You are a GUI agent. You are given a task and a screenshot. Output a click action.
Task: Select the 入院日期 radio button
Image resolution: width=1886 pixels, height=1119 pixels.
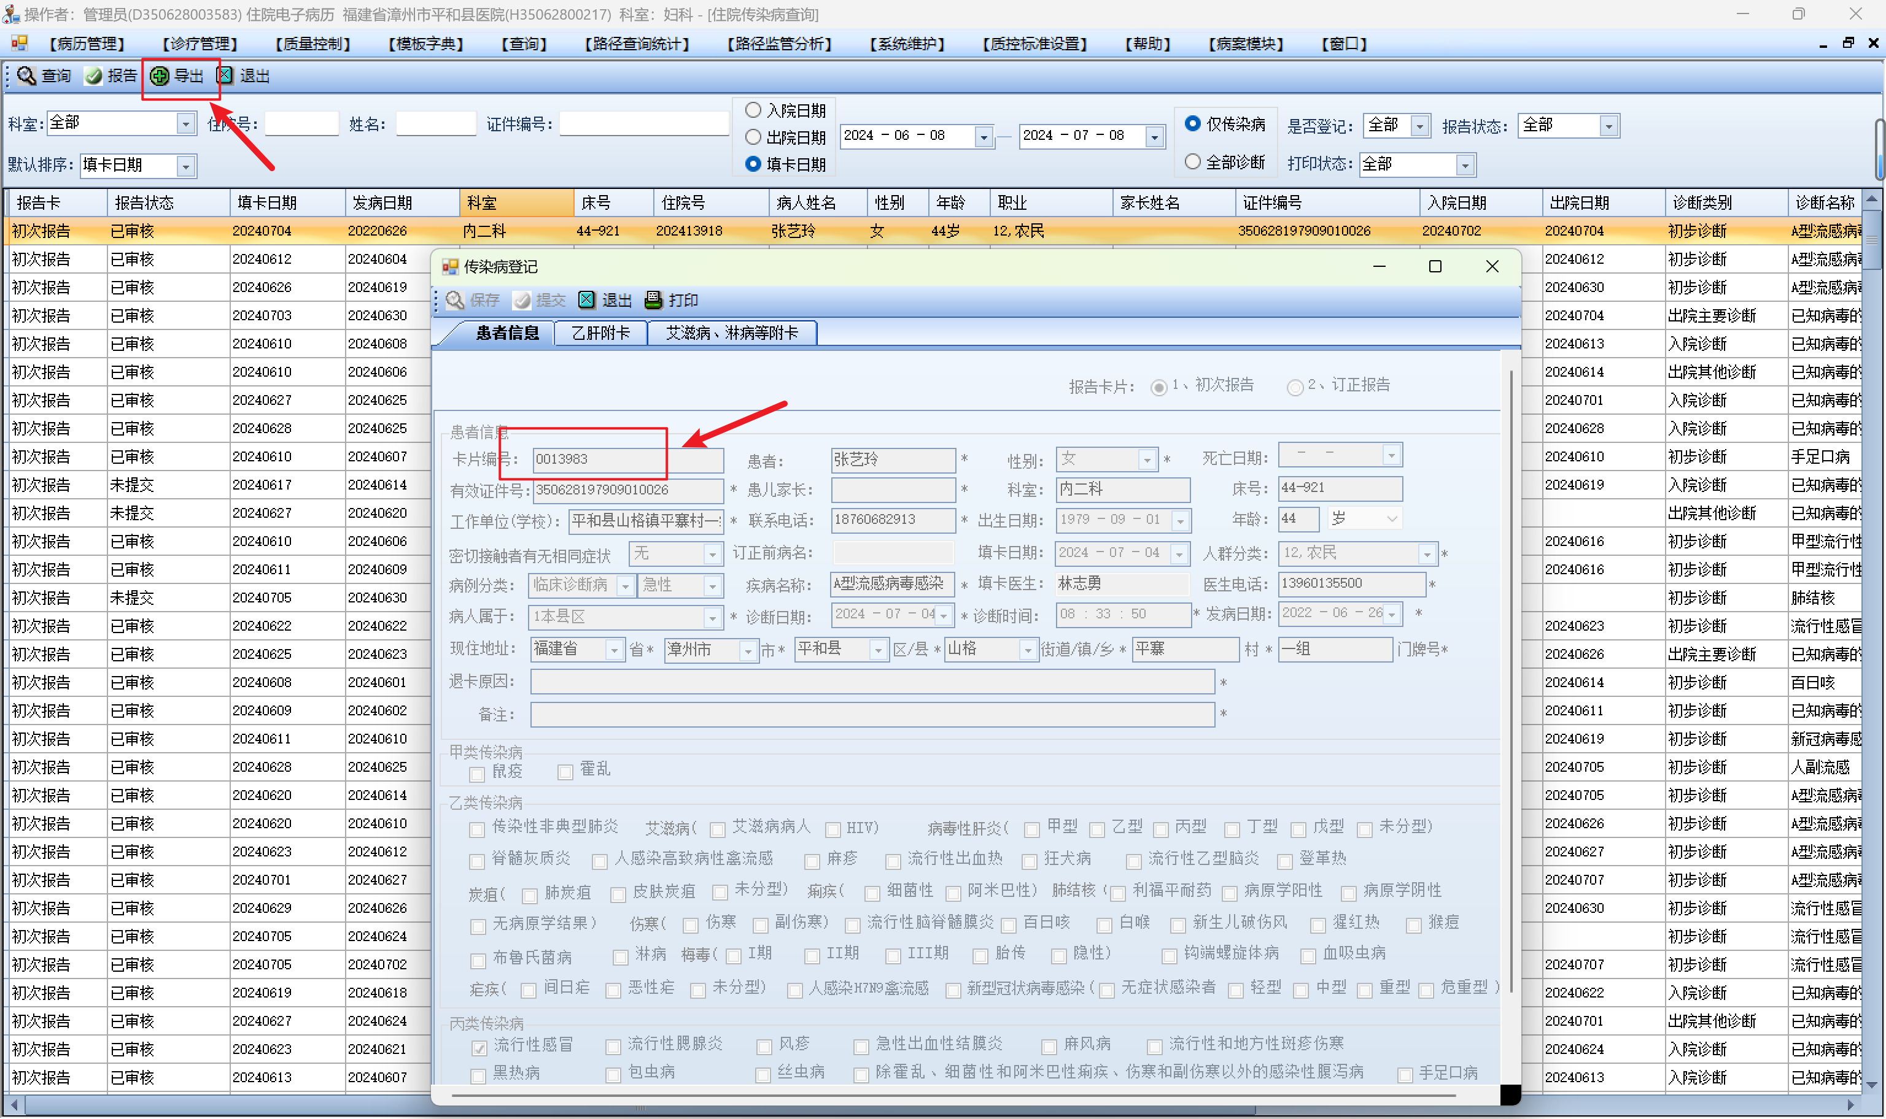point(753,110)
